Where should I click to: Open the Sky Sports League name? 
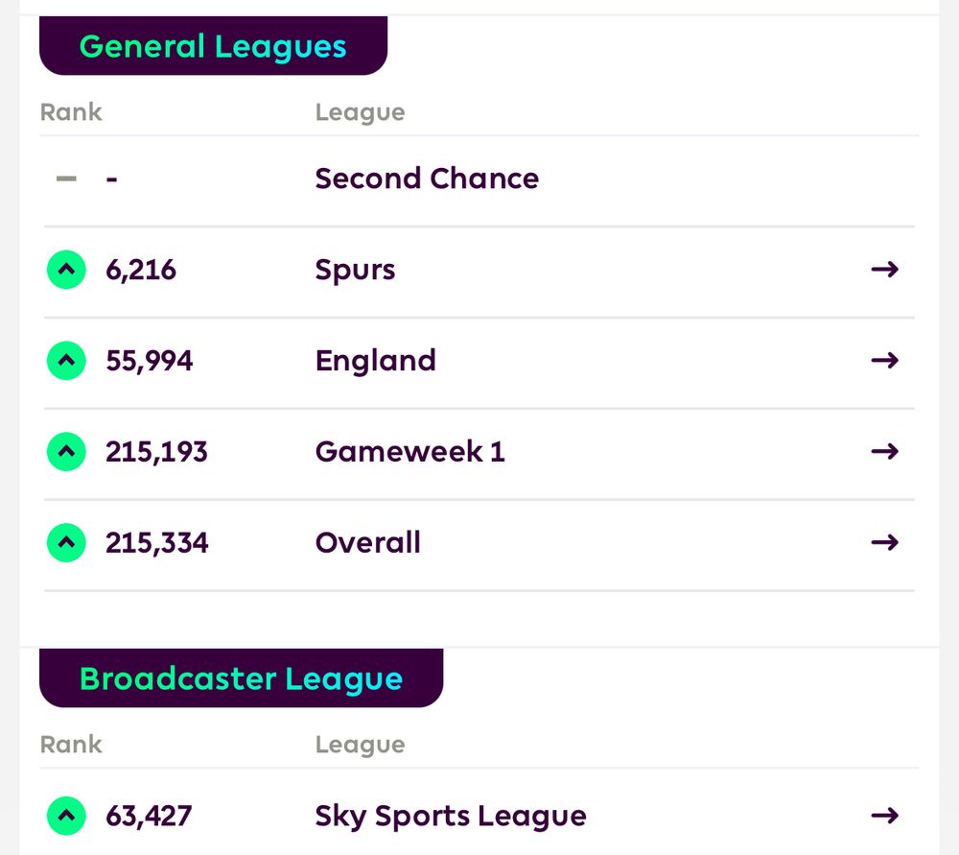(x=450, y=817)
